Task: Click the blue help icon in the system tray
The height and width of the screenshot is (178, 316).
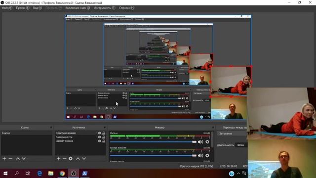Action: point(232,174)
